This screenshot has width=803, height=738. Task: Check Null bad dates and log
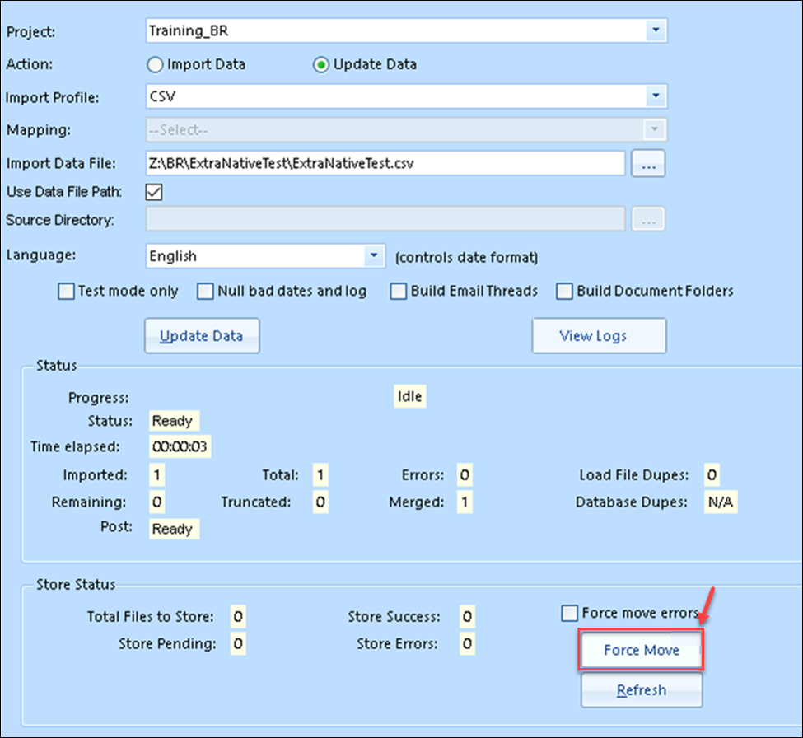coord(204,291)
